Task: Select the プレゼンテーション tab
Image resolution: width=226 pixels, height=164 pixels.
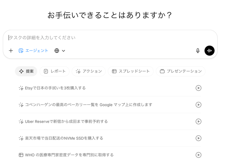Action: tap(181, 71)
